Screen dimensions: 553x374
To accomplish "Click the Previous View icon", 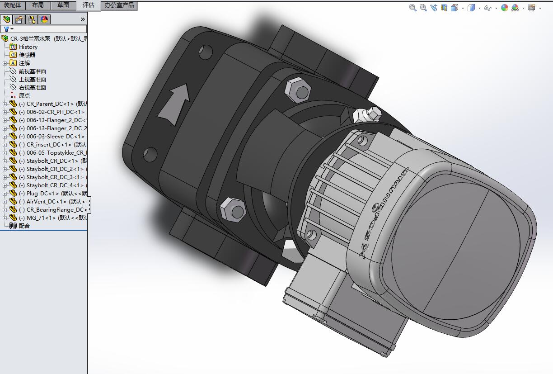I will (434, 8).
